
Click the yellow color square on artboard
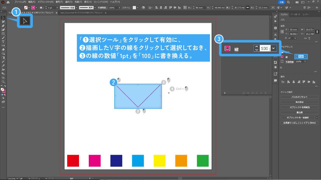[x=159, y=161]
